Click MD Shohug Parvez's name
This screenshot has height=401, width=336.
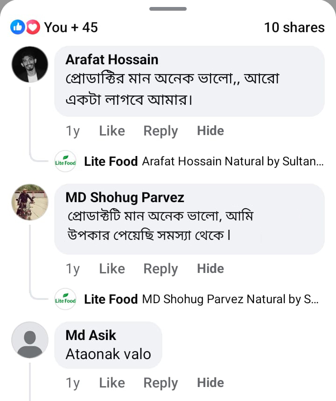(124, 197)
